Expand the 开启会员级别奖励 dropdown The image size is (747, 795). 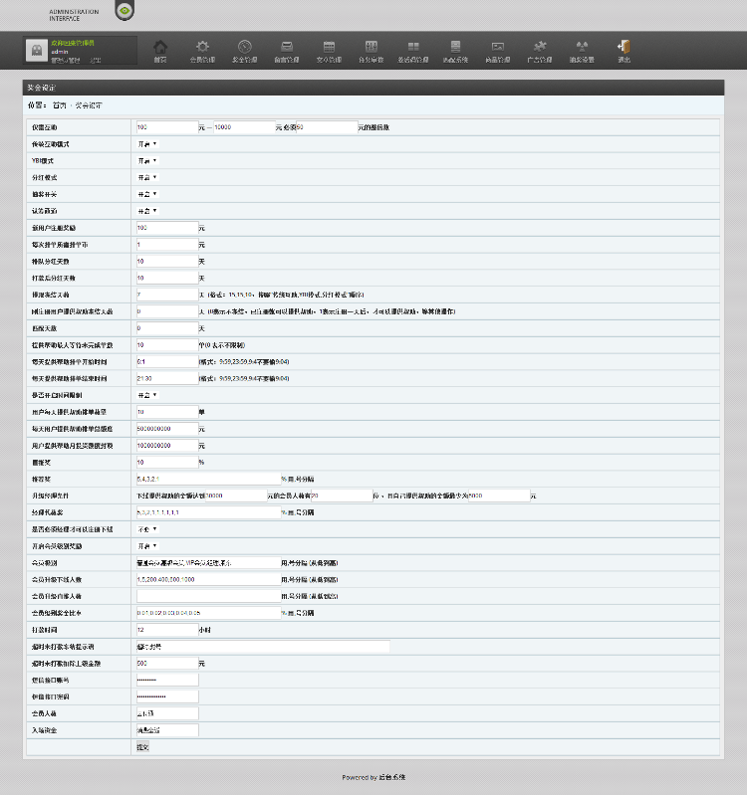(146, 545)
